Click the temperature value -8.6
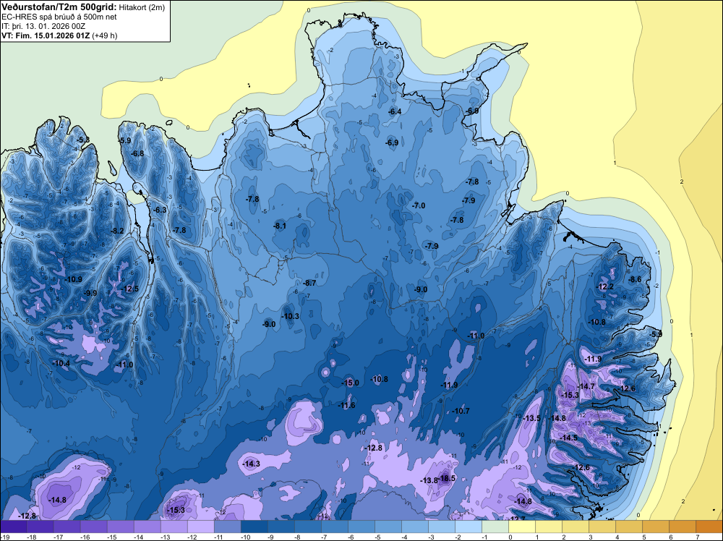723x541 pixels. [635, 279]
